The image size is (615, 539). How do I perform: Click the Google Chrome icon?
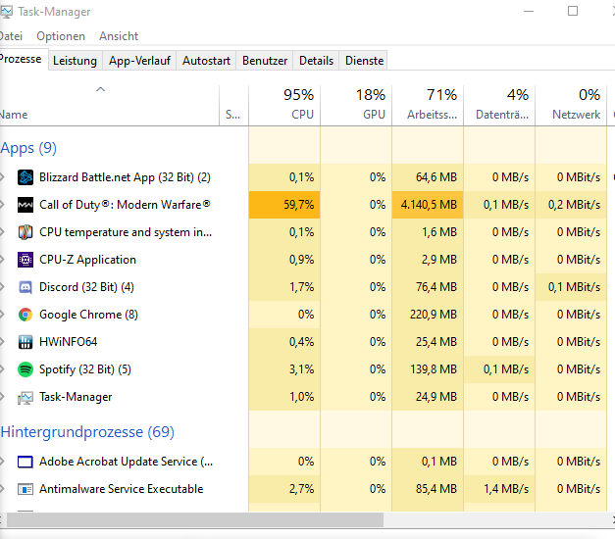26,315
